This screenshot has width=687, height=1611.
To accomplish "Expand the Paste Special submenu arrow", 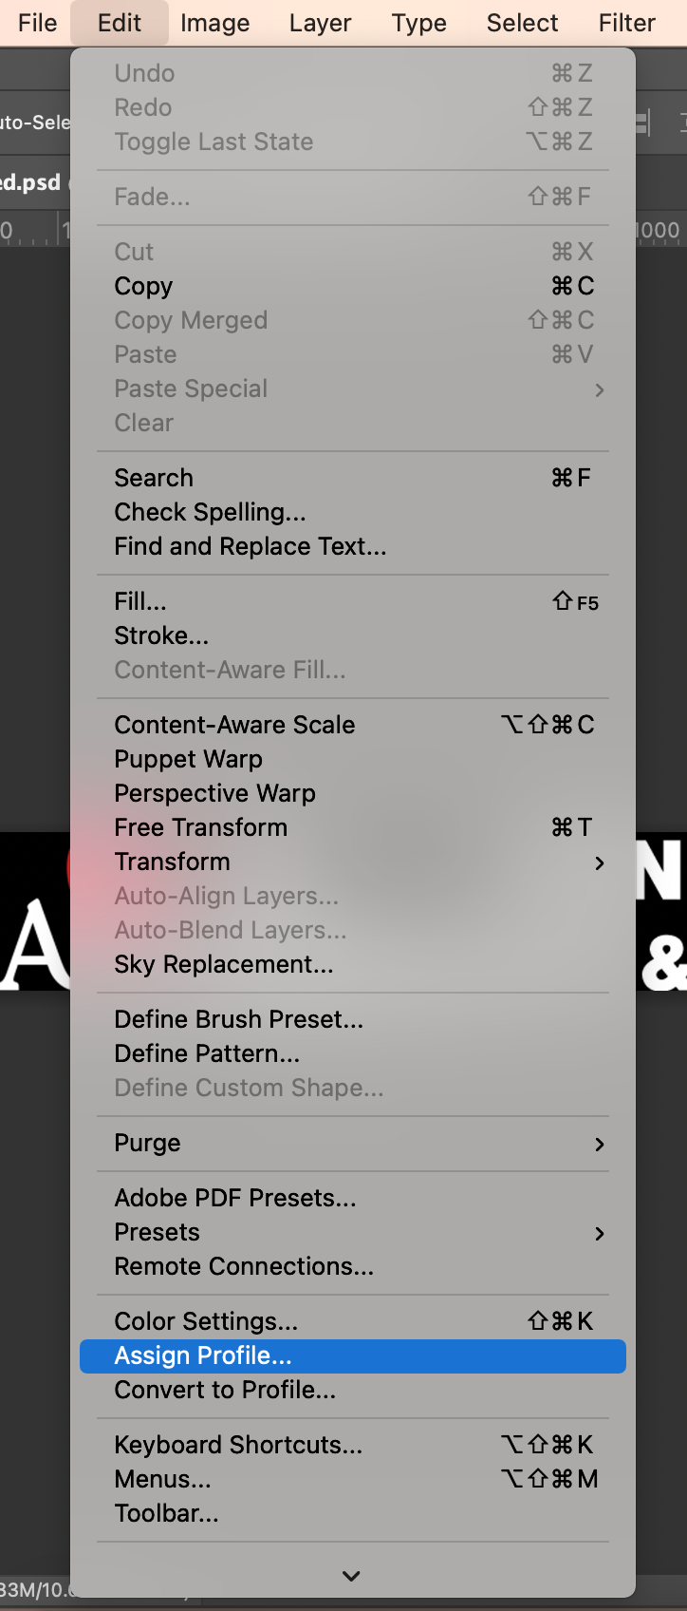I will coord(599,389).
